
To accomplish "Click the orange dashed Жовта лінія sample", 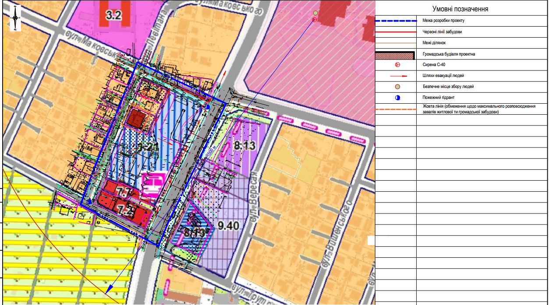I will point(396,109).
